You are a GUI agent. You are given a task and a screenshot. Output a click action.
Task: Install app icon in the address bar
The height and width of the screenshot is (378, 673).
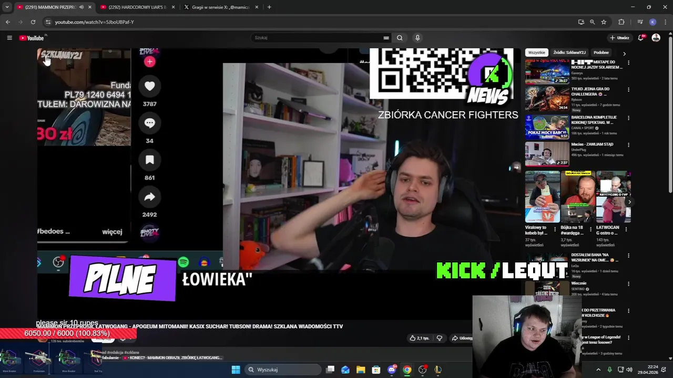click(x=581, y=22)
